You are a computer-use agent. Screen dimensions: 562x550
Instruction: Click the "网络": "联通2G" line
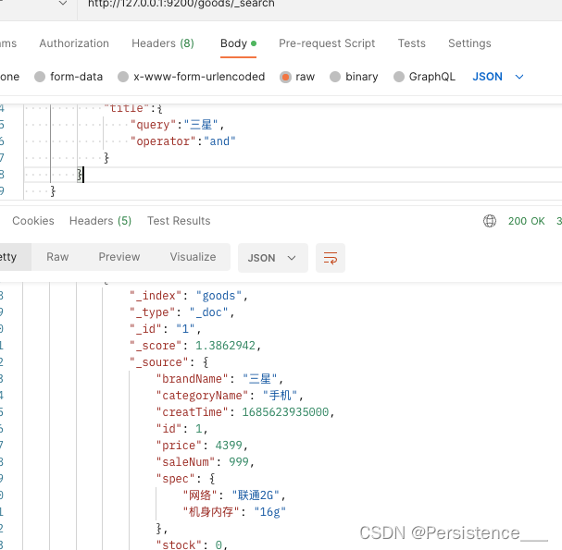[x=234, y=495]
